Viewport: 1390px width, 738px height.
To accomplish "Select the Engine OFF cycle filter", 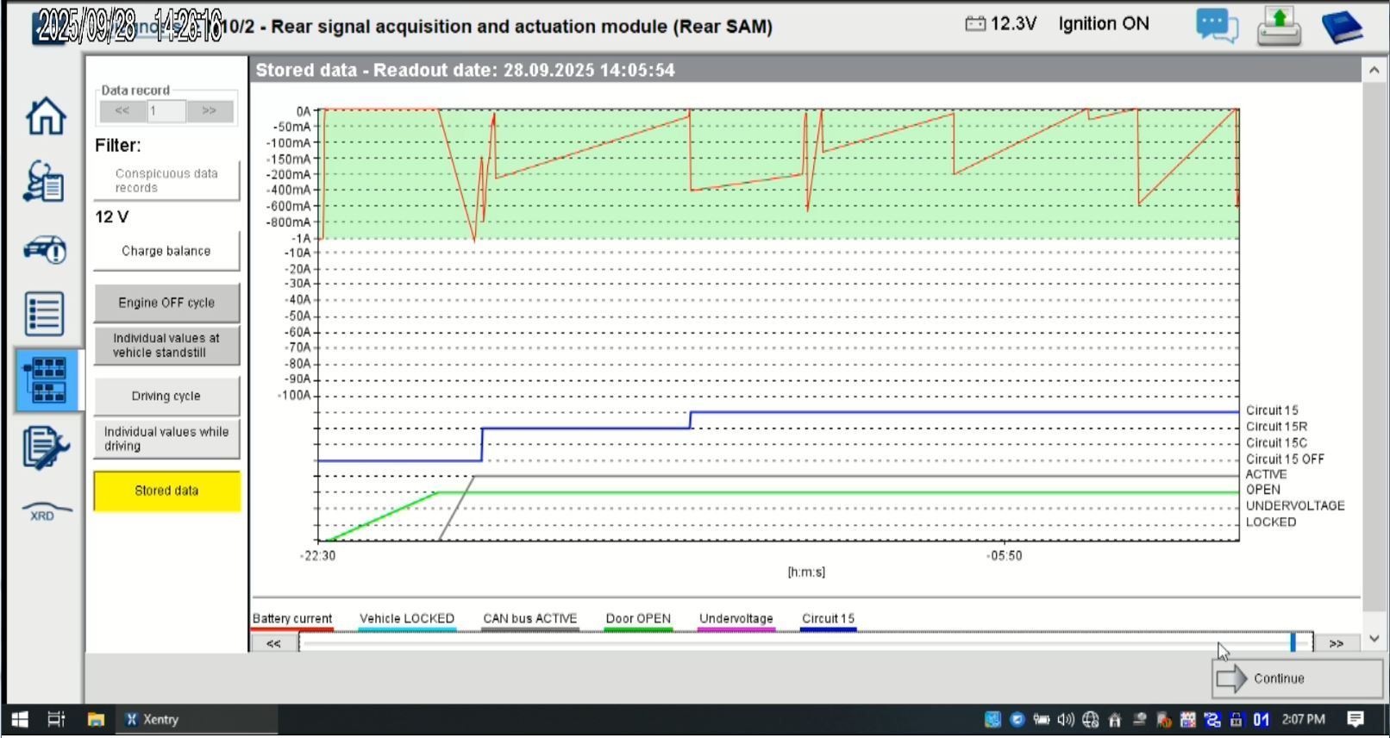I will click(166, 303).
